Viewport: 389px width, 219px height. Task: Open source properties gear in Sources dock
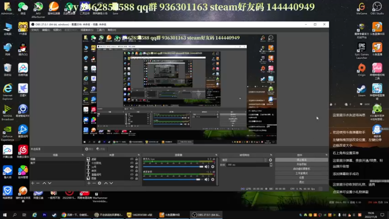[x=100, y=183]
